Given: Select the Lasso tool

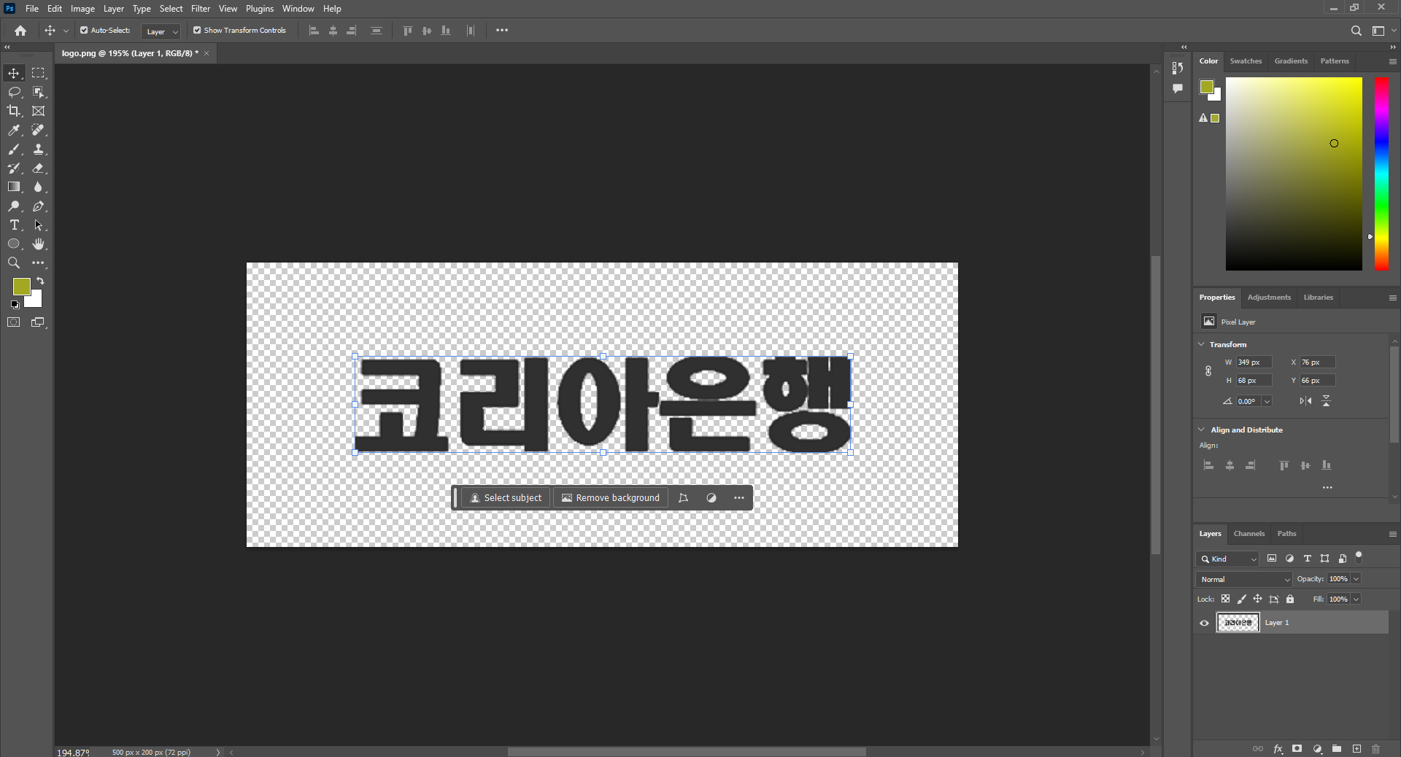Looking at the screenshot, I should (x=14, y=92).
